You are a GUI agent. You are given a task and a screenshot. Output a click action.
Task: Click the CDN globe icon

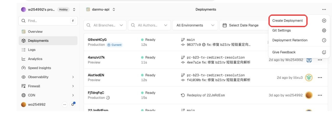24,95
